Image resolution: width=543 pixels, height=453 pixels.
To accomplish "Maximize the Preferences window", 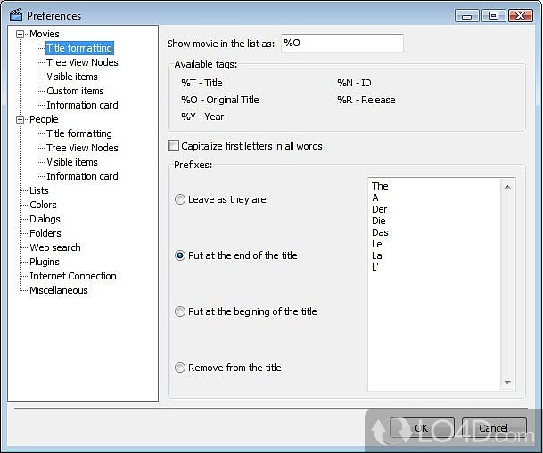I will click(x=494, y=15).
